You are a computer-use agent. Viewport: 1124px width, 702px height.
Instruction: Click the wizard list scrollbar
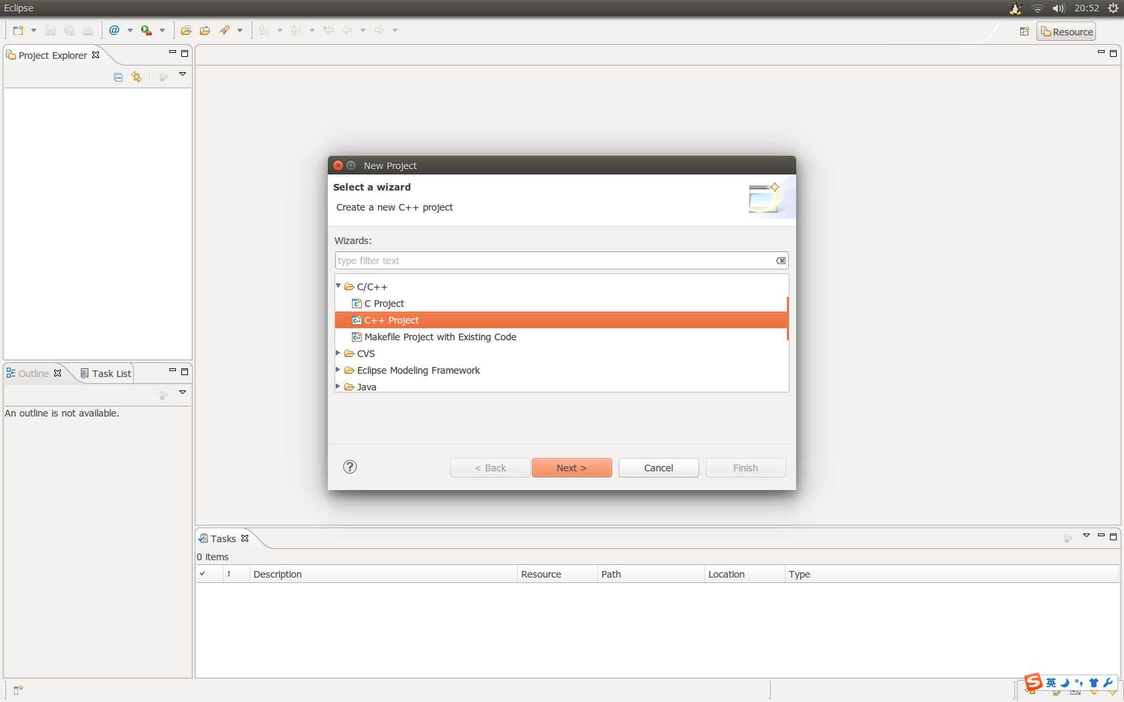click(787, 318)
